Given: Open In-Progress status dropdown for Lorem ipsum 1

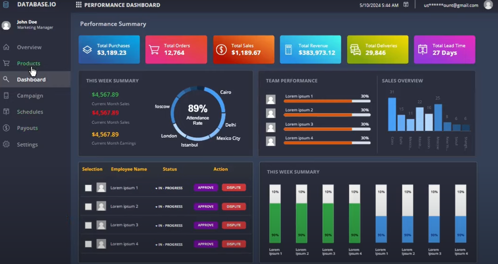Looking at the screenshot, I should [x=169, y=188].
